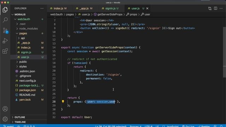
Task: Click 'export default User;' on line 32
Action: point(77,117)
